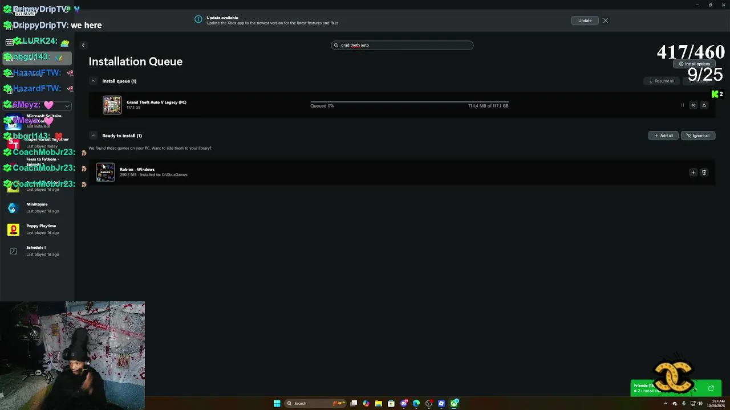Click '714.4 MB of 117.1 GB' text
The image size is (730, 410).
tap(488, 106)
